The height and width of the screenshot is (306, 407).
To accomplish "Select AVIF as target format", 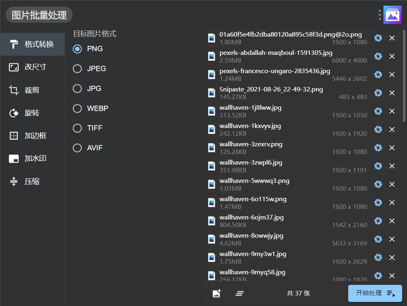I will (78, 148).
